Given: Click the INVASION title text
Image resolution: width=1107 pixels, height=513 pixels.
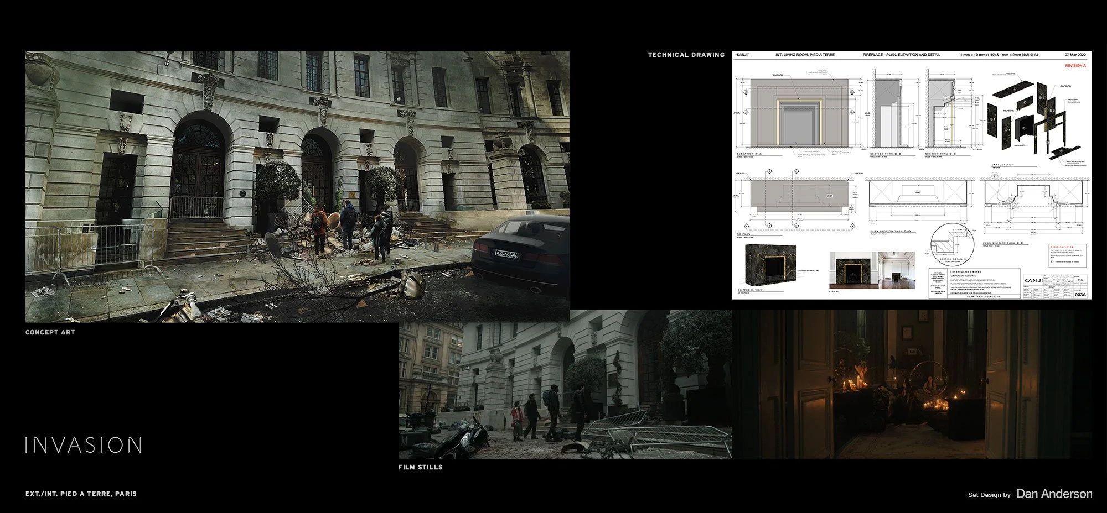Looking at the screenshot, I should 84,444.
